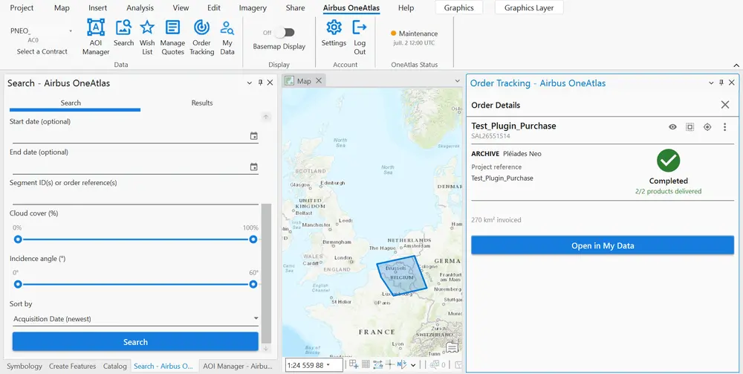Click the north correction icon in status bar

click(x=402, y=364)
